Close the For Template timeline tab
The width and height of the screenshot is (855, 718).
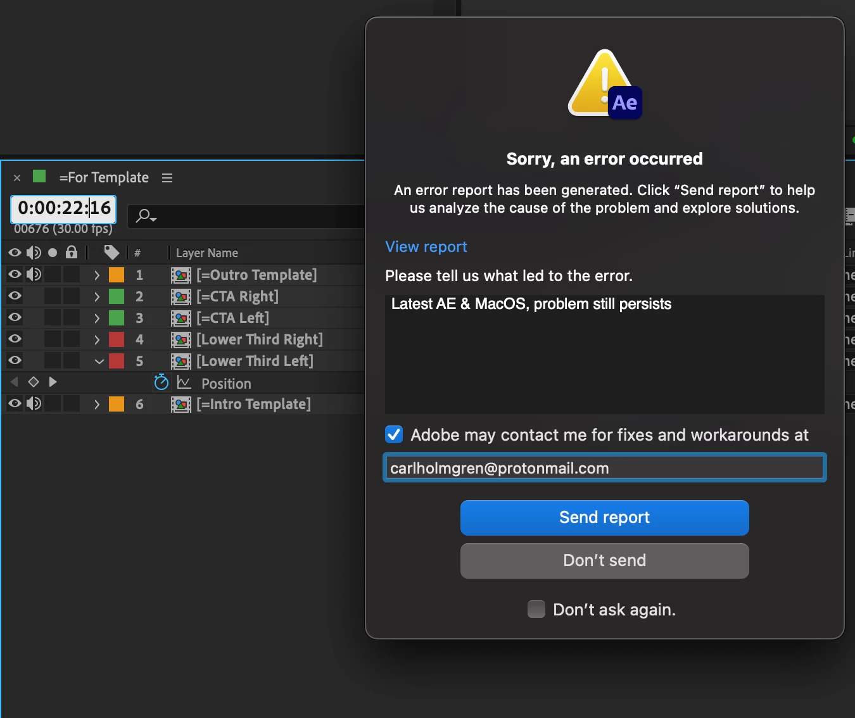[x=17, y=178]
